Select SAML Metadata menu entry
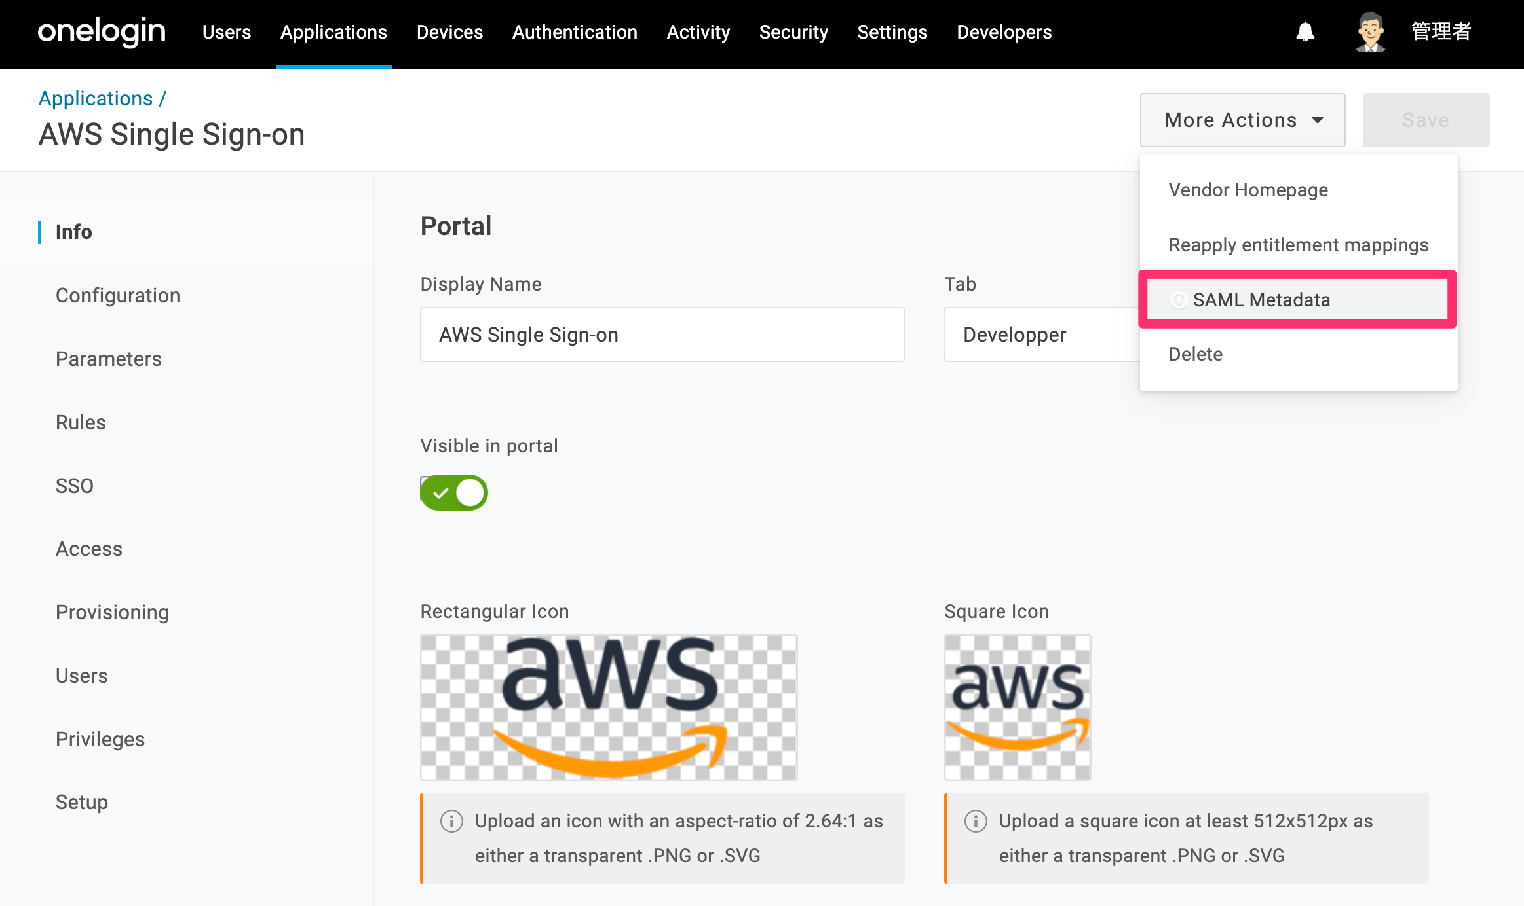The image size is (1524, 906). pyautogui.click(x=1298, y=300)
